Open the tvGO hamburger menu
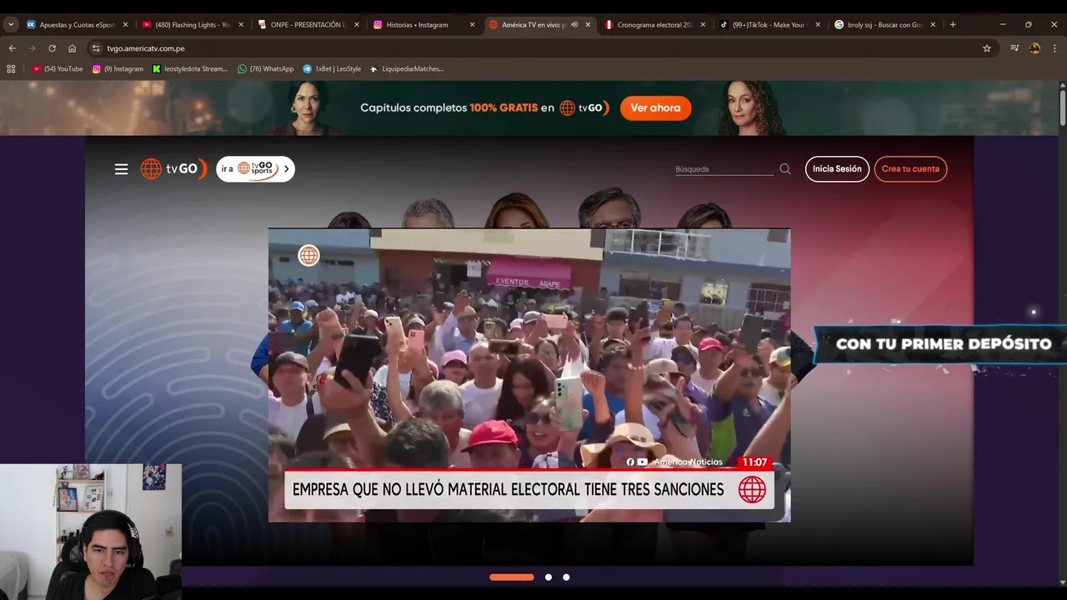This screenshot has width=1067, height=600. (122, 169)
